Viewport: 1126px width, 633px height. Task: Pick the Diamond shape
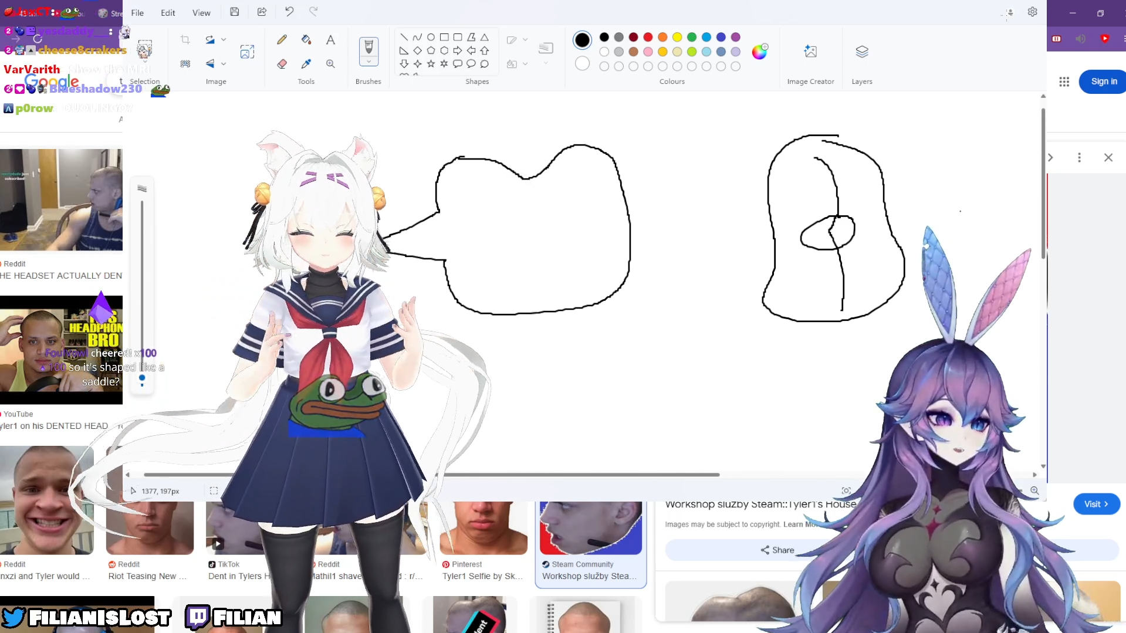coord(417,50)
